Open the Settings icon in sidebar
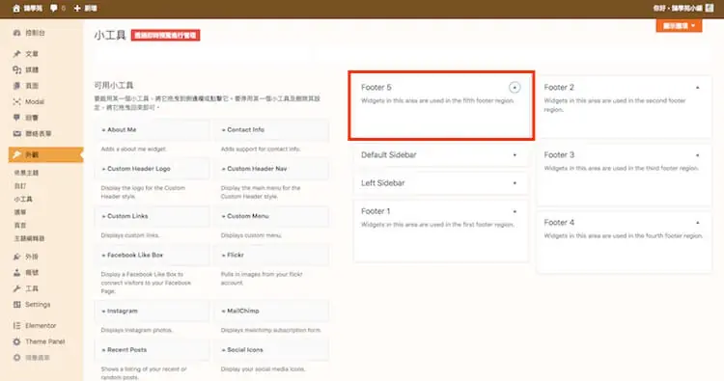This screenshot has width=724, height=381. click(x=17, y=305)
